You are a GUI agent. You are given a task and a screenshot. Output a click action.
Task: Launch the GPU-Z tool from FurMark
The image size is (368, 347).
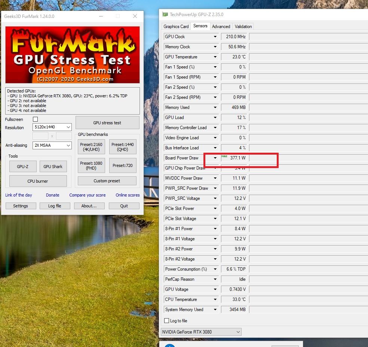tap(23, 166)
